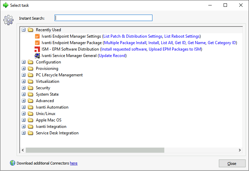The image size is (249, 171).
Task: Open the List Reboot Settings link
Action: pos(182,36)
